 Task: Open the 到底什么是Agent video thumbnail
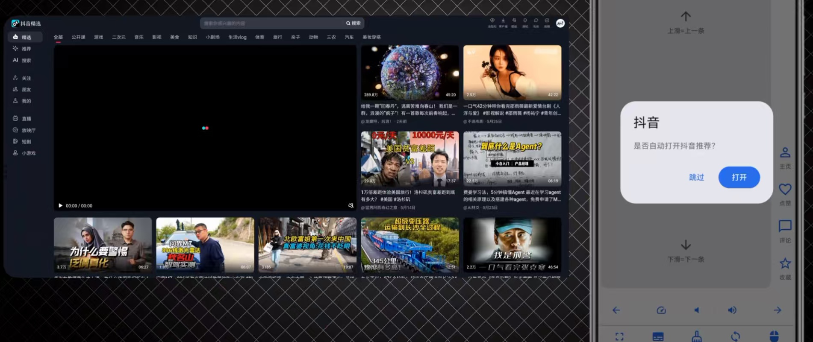coord(512,159)
